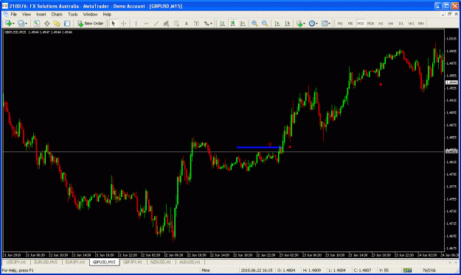Click the 1.4944 current price label on the price axis
The height and width of the screenshot is (275, 461).
451,82
